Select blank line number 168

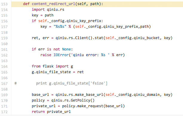tap(4, 89)
